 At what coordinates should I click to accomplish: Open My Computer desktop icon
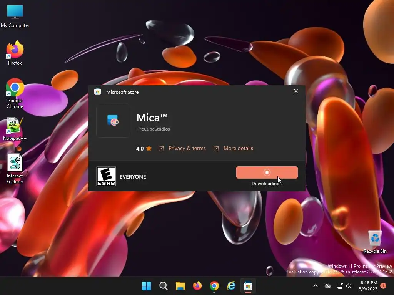[x=15, y=16]
